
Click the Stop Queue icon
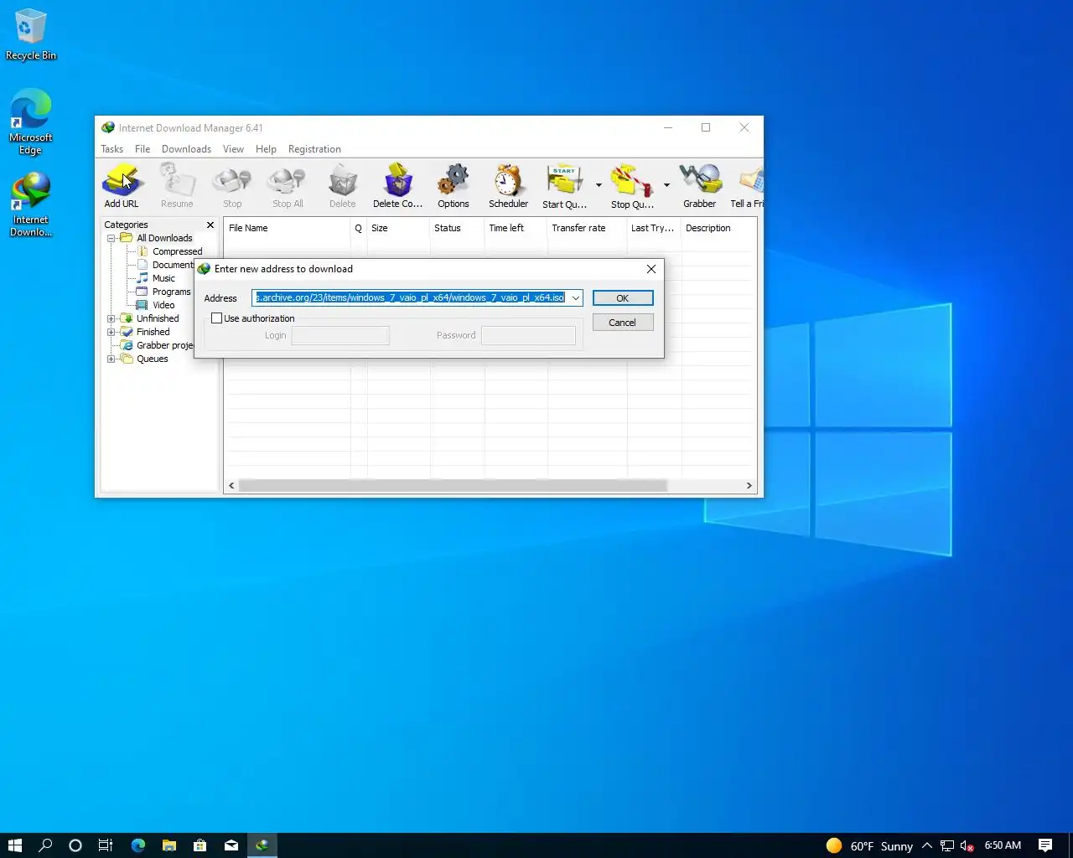[632, 186]
